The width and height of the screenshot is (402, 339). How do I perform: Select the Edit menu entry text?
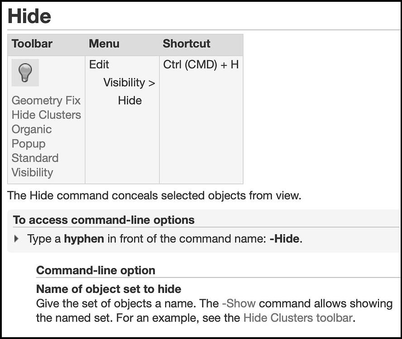tap(99, 65)
